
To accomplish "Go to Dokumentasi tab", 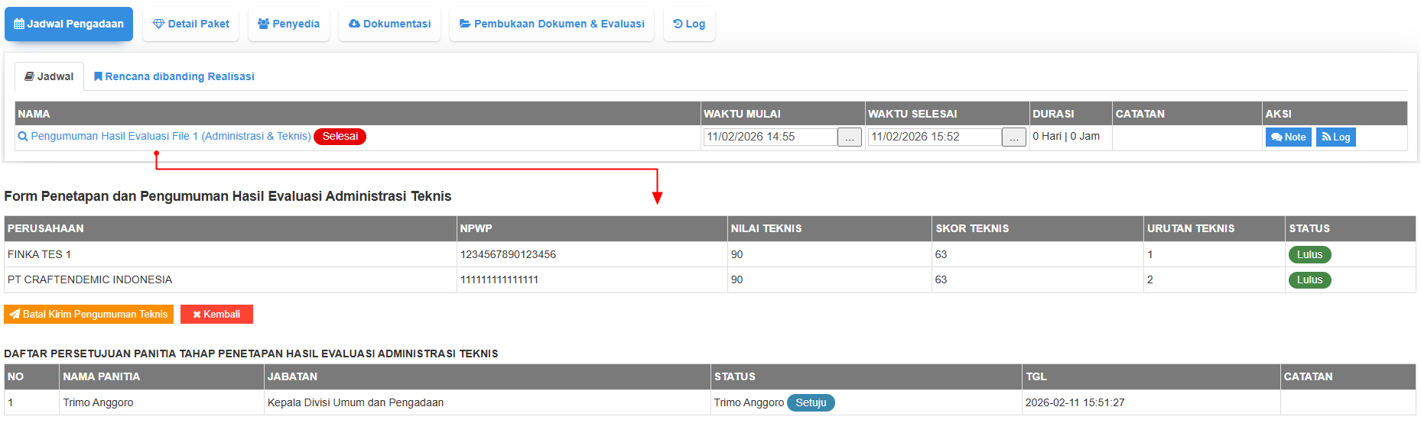I will (x=390, y=24).
